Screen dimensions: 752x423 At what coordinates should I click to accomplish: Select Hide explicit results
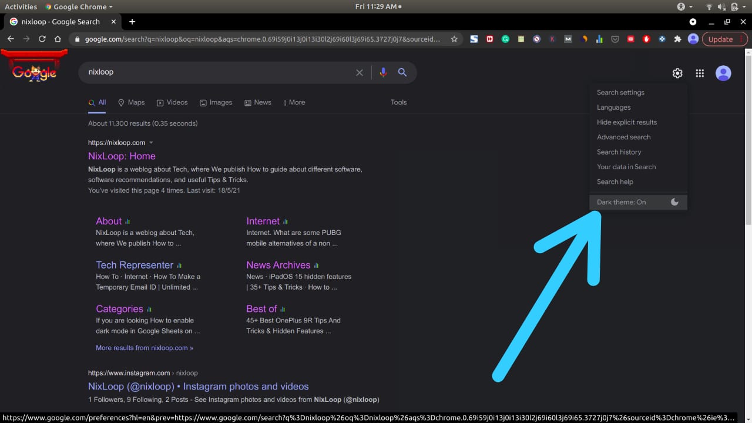[x=627, y=122]
